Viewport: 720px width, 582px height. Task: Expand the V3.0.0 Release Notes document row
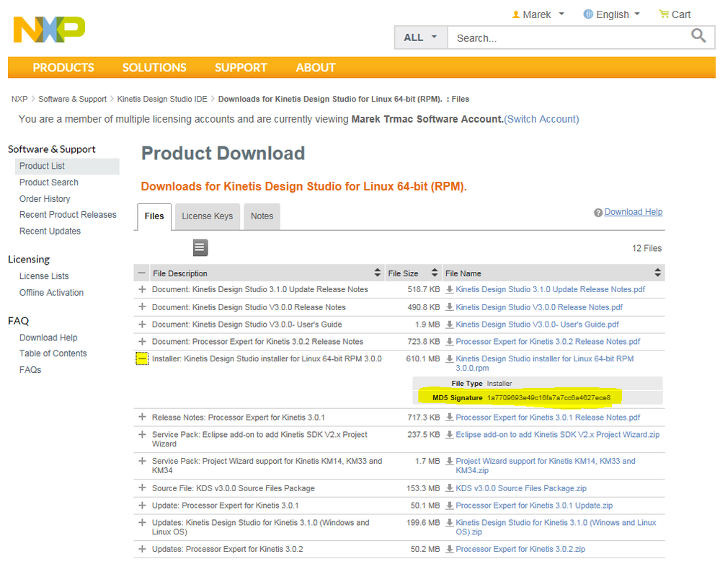142,307
